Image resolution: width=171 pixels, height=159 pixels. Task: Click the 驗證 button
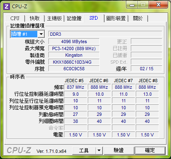tap(119, 150)
